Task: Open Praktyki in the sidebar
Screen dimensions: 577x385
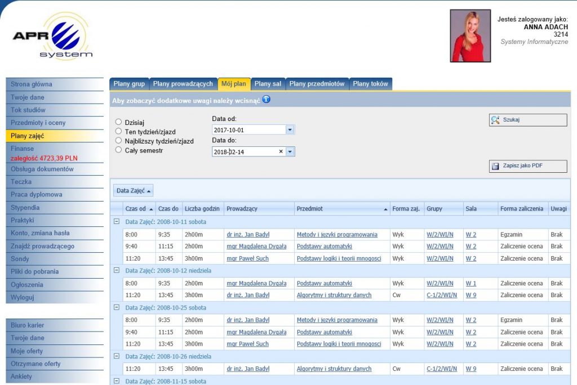Action: pyautogui.click(x=55, y=220)
